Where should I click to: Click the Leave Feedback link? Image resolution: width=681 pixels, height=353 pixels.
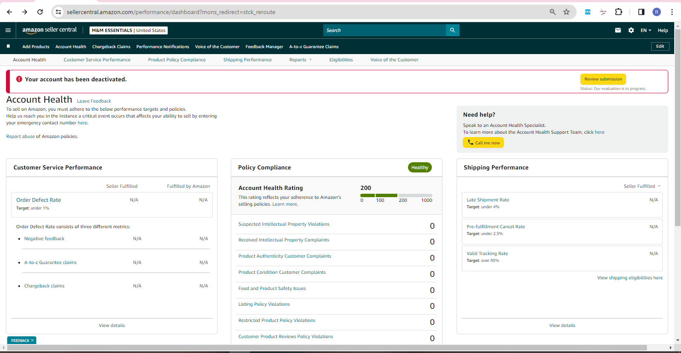(94, 101)
